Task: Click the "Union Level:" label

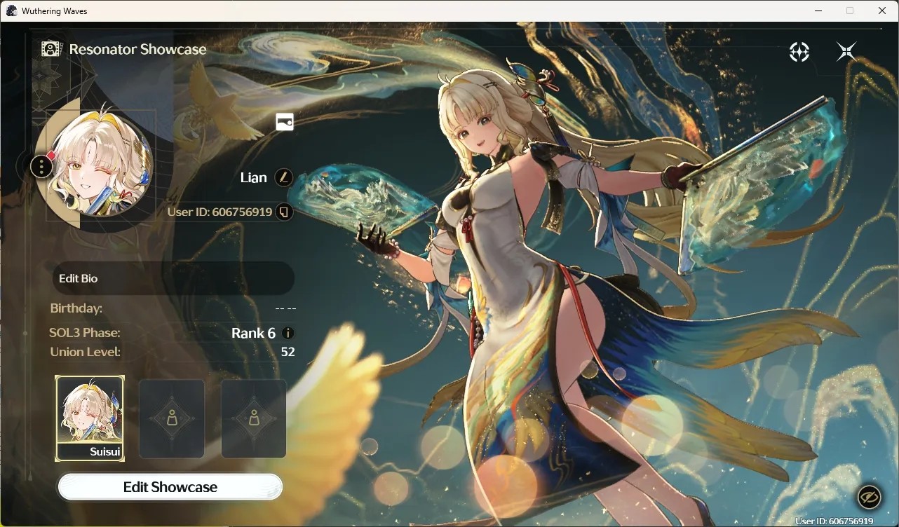Action: tap(86, 352)
